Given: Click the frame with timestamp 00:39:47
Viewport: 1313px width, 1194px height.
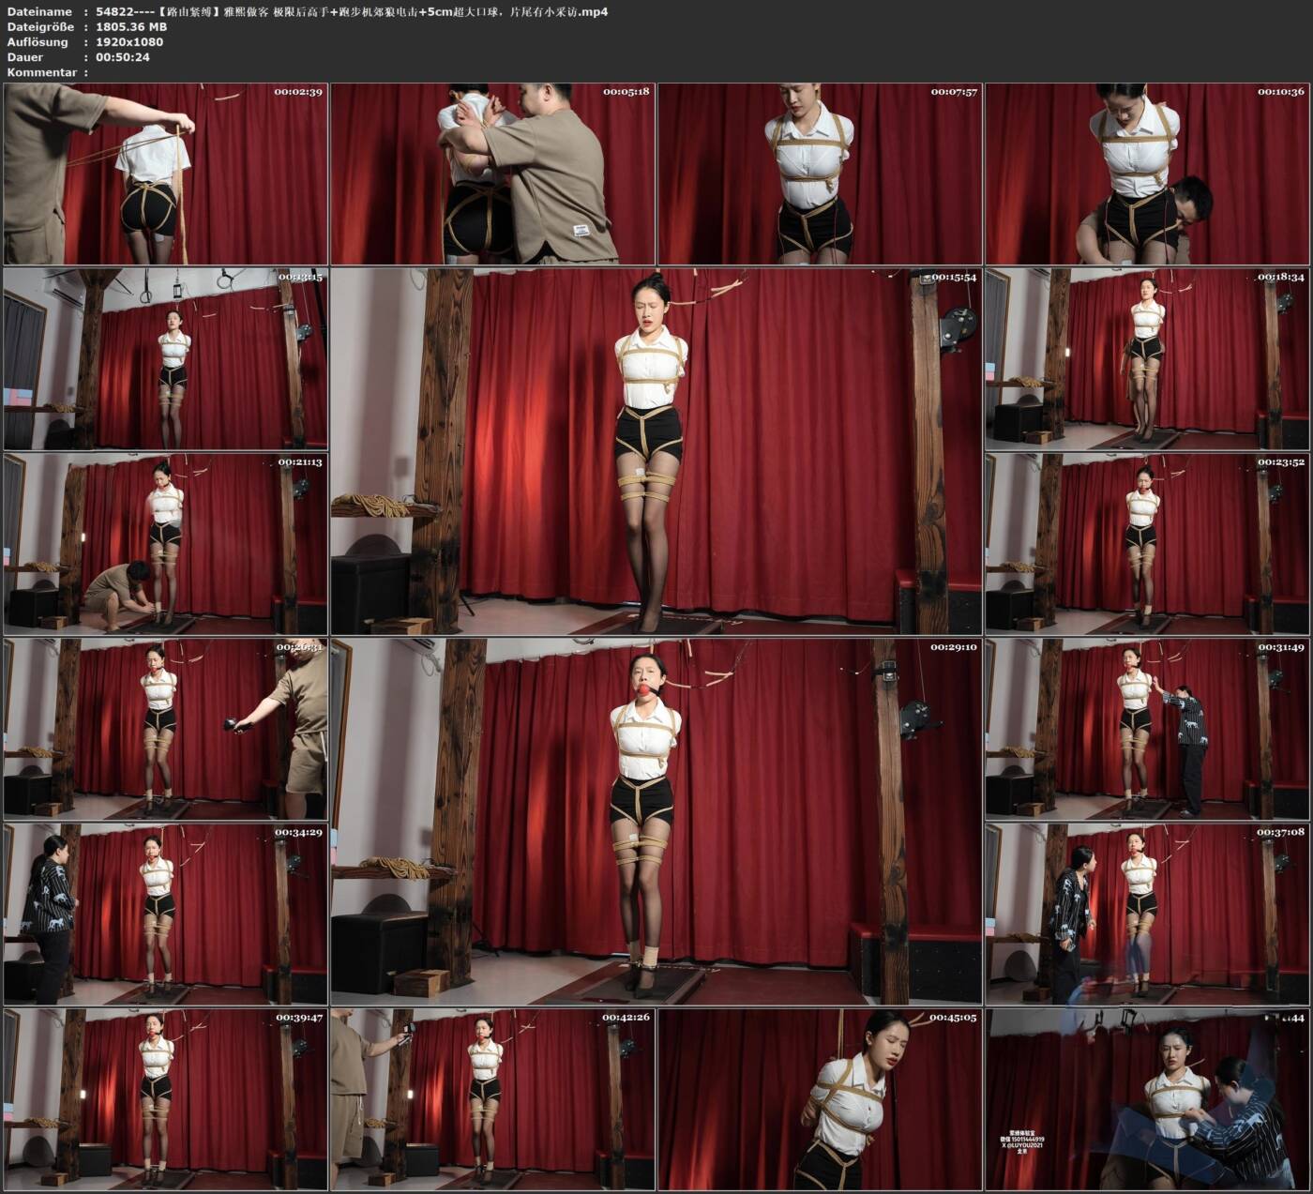Looking at the screenshot, I should tap(166, 1099).
